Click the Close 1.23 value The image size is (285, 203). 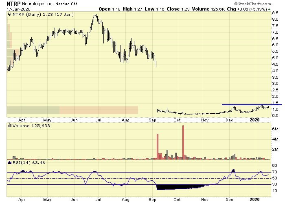(x=178, y=9)
